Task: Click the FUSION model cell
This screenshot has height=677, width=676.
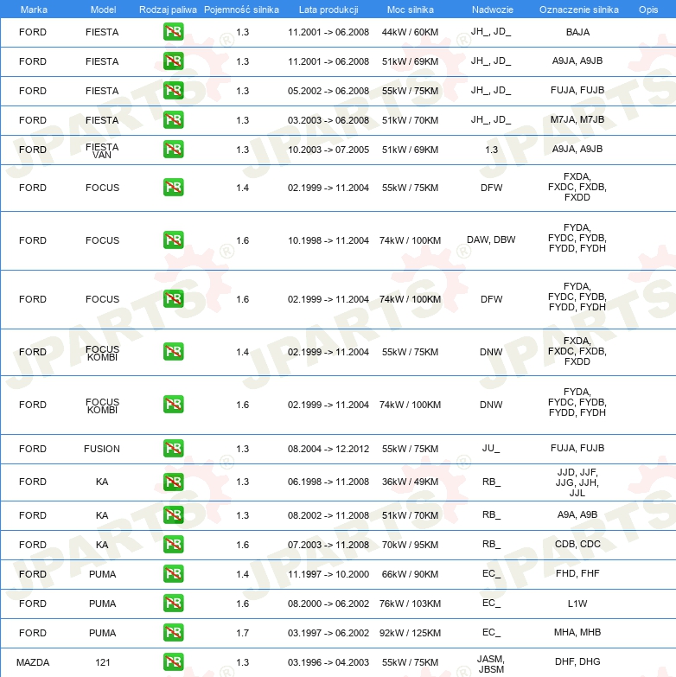Action: 102,449
